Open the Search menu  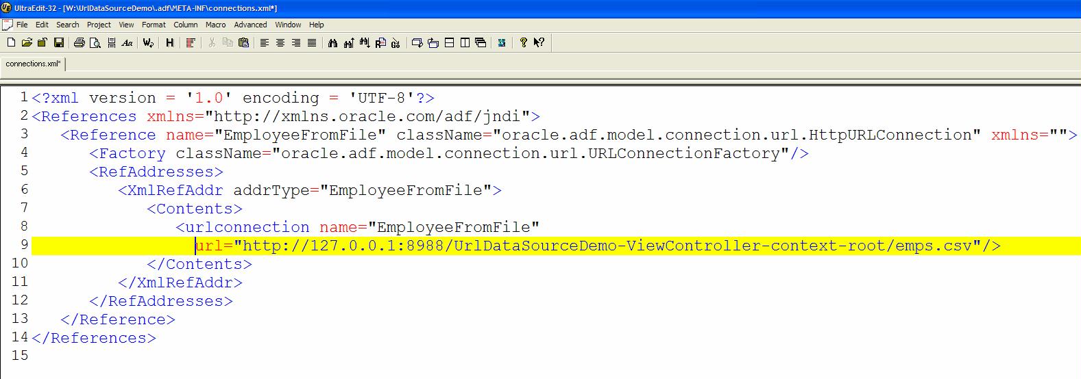(x=67, y=25)
